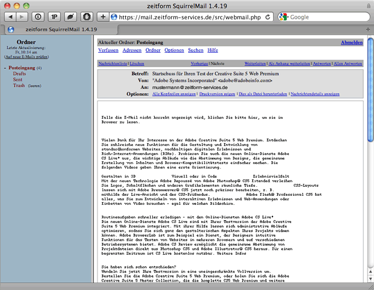The image size is (374, 290).
Task: Click the recipient mustermann@zeitform-services.de
Action: click(190, 87)
